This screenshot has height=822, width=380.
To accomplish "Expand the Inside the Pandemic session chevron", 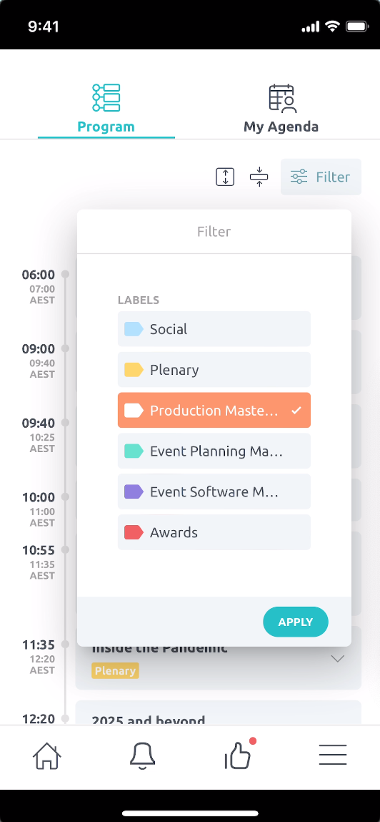I will click(x=338, y=658).
